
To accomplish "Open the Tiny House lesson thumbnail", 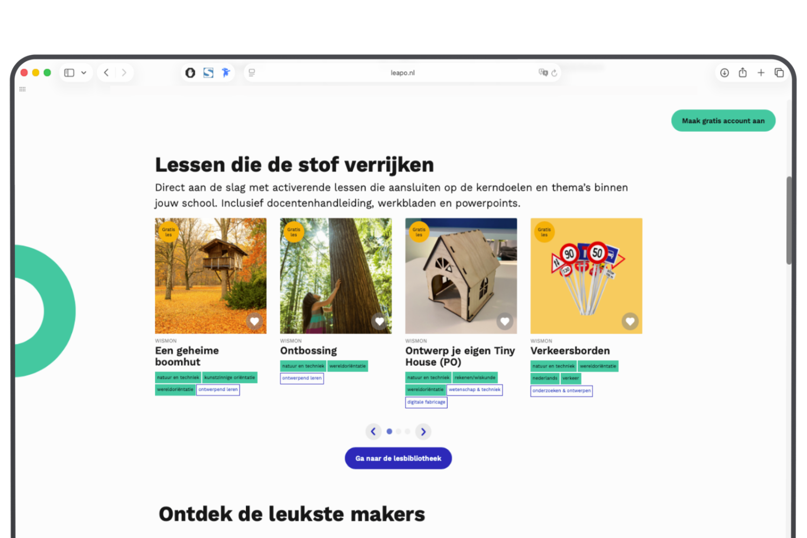I will [461, 275].
